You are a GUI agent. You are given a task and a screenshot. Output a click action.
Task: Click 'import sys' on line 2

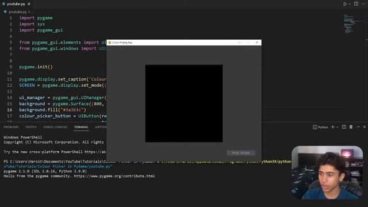tap(32, 24)
